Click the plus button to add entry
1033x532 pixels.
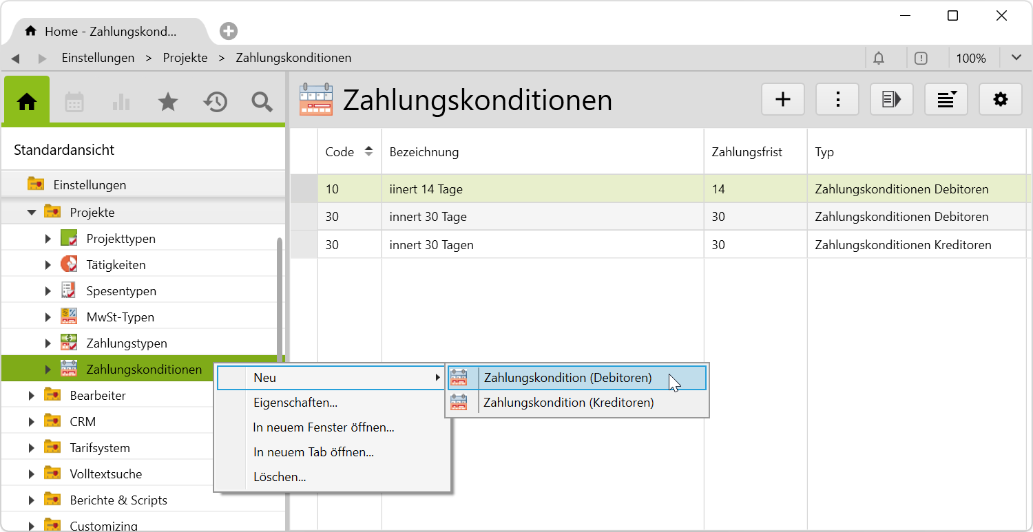click(x=783, y=100)
